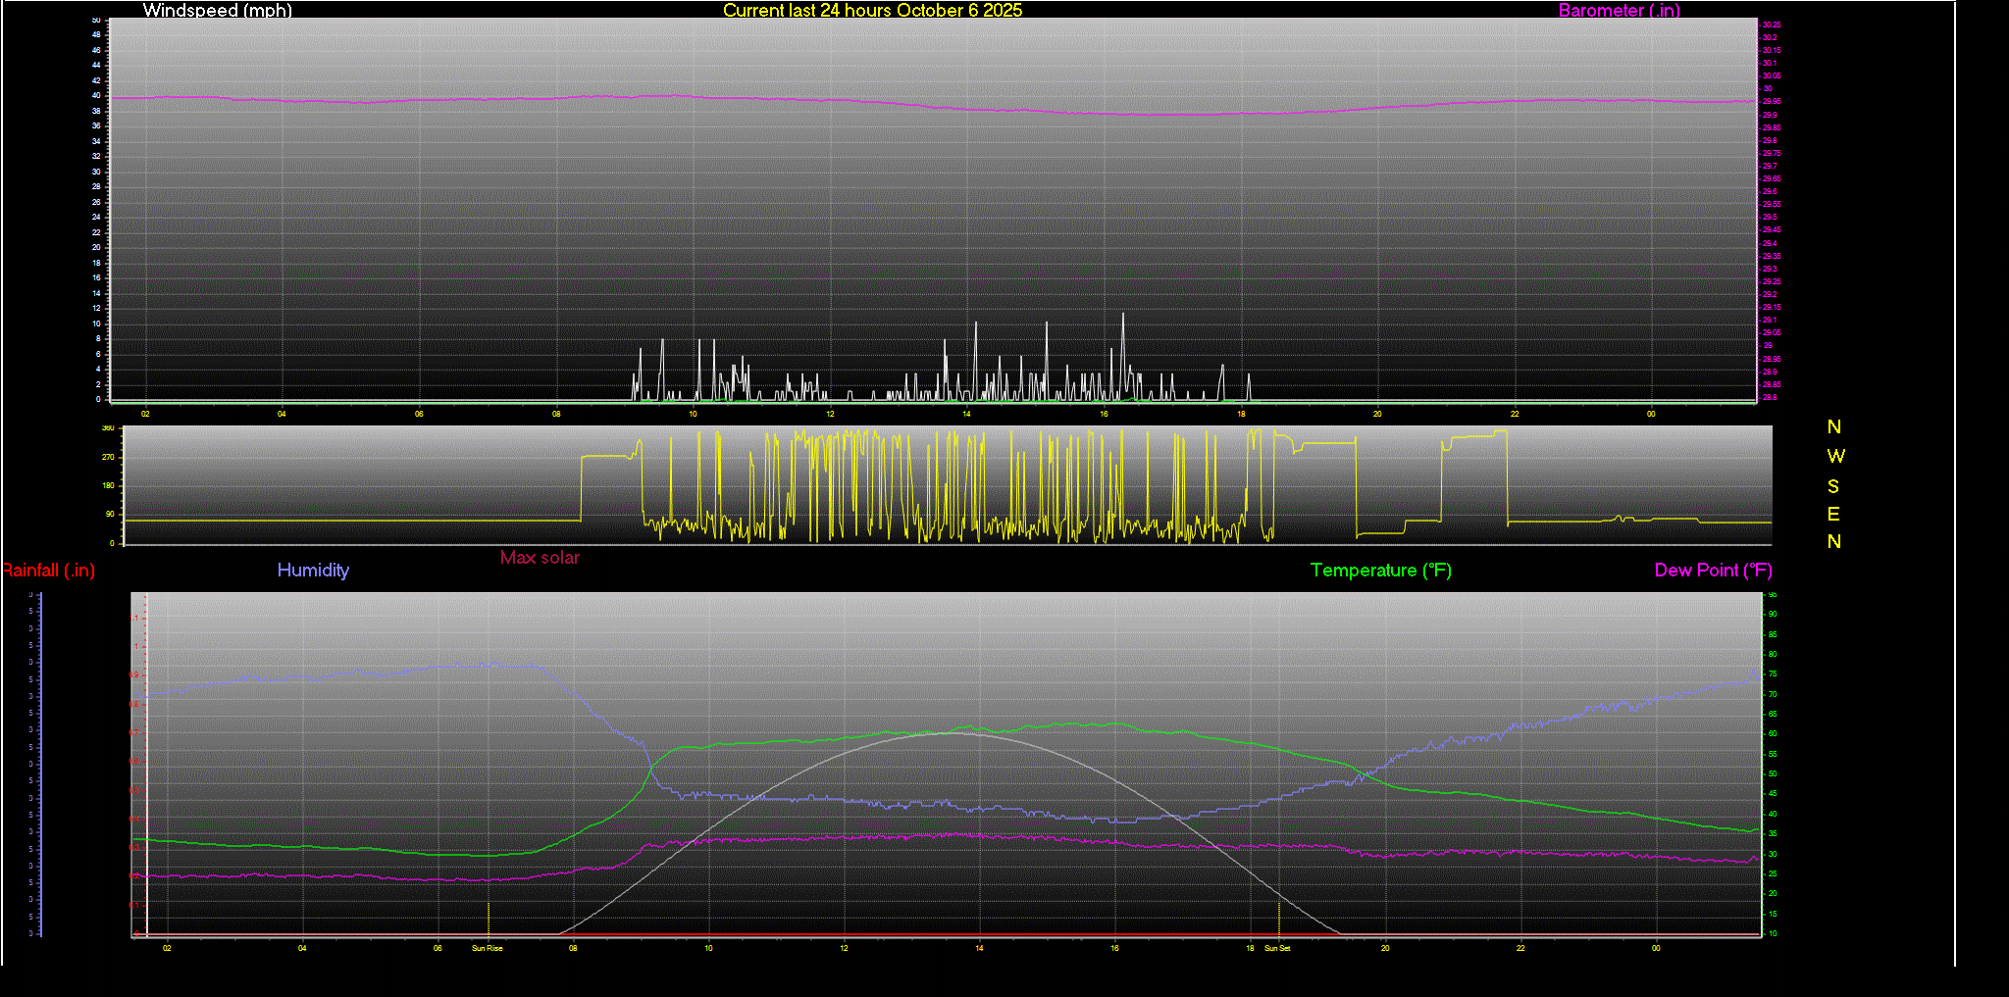Click the Max solar legend label

tap(540, 558)
